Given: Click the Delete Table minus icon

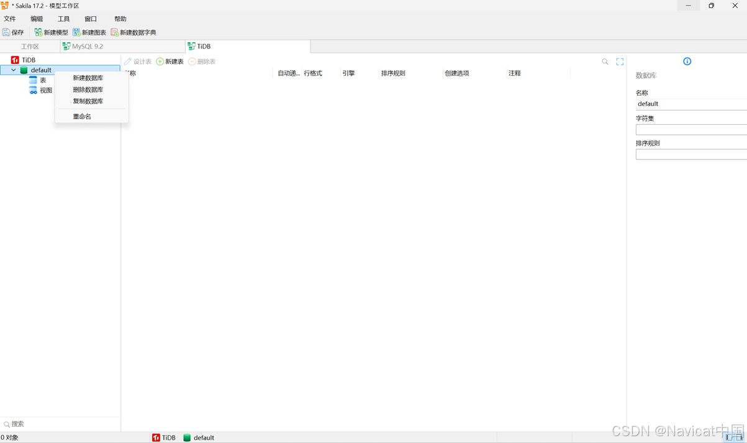Looking at the screenshot, I should (x=192, y=61).
